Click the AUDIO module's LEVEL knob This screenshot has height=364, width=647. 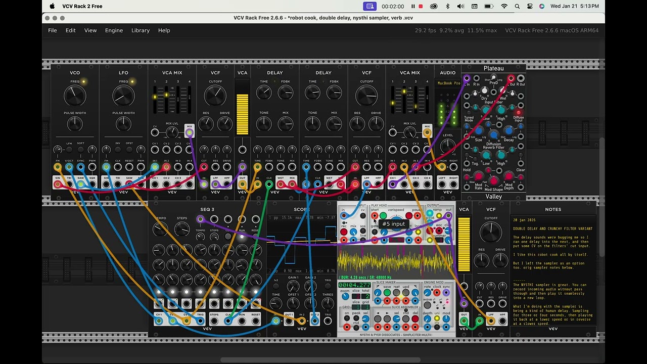pyautogui.click(x=448, y=146)
